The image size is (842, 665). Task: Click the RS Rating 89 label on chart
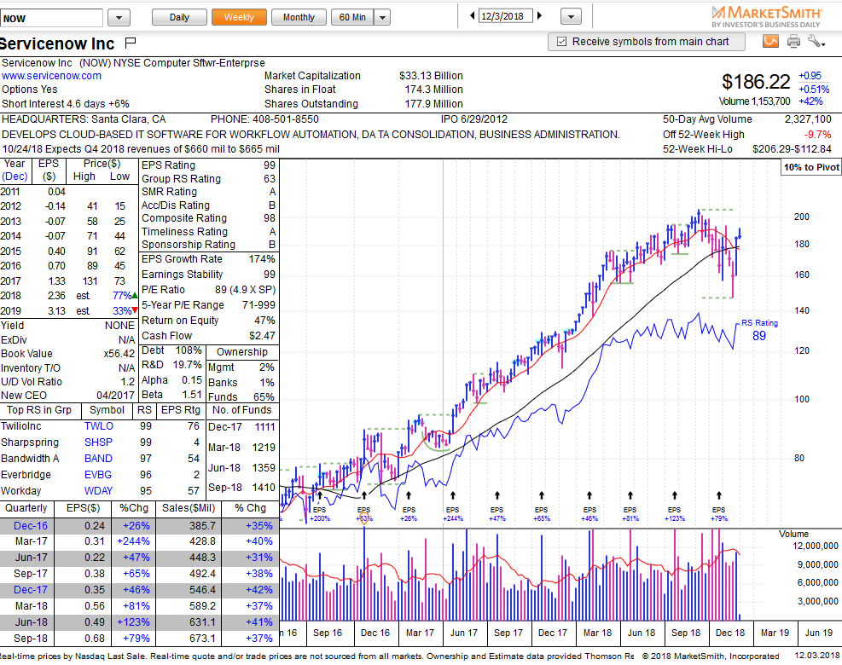(759, 330)
